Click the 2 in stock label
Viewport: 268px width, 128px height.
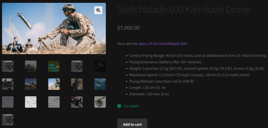pyautogui.click(x=131, y=106)
